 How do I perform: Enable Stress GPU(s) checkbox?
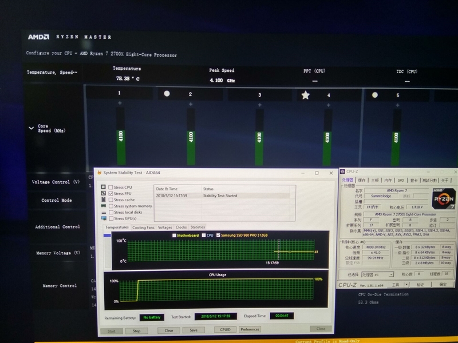110,218
